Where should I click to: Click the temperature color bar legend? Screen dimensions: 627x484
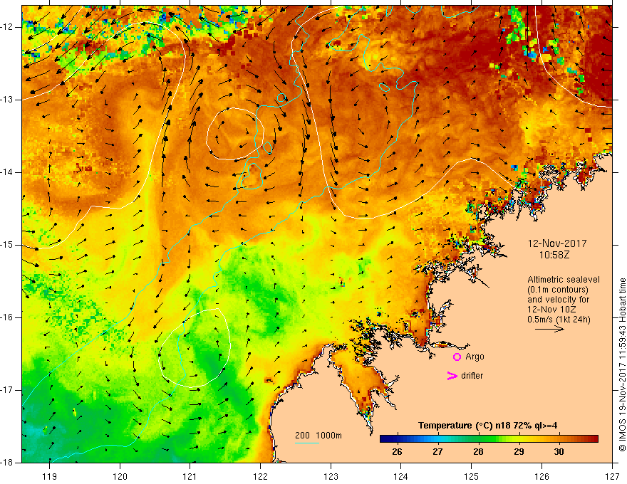click(489, 439)
